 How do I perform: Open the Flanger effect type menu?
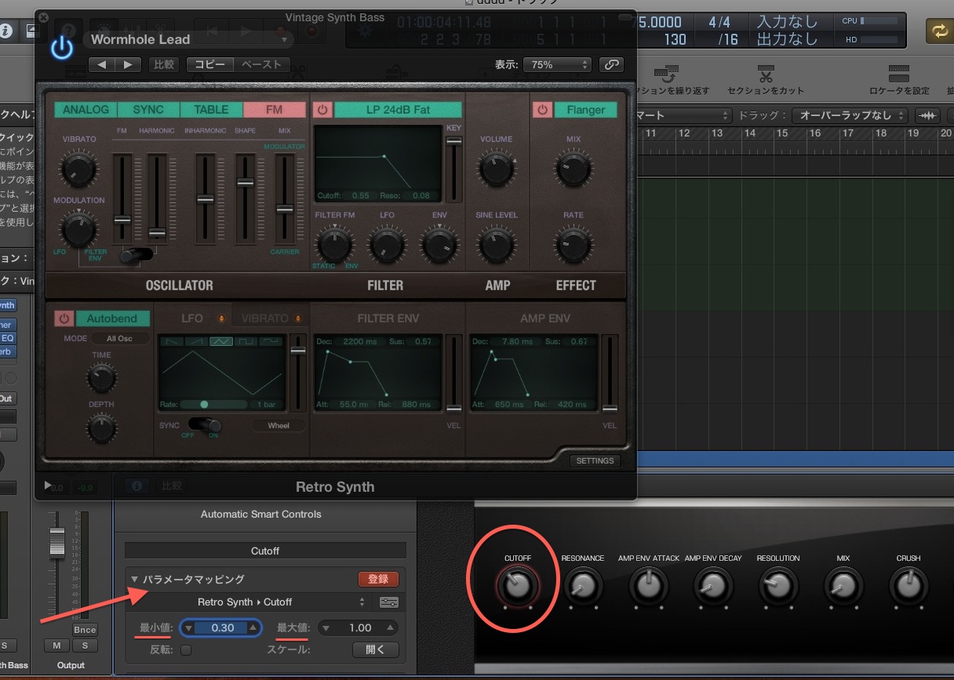coord(586,110)
